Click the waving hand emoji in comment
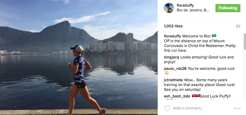 167,73
